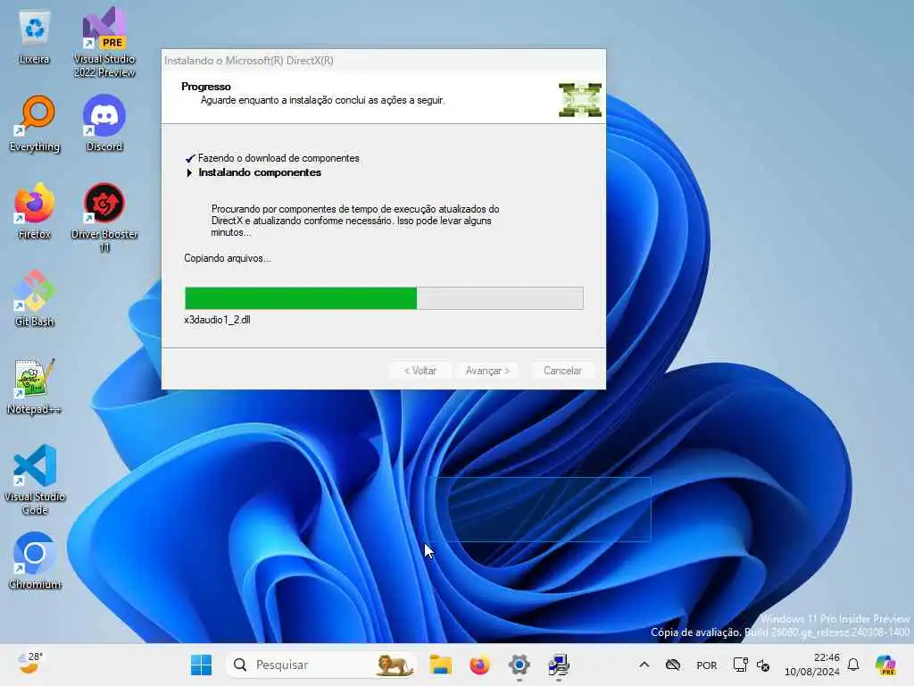Open the Windows Start menu
This screenshot has height=686, width=914.
[x=201, y=665]
